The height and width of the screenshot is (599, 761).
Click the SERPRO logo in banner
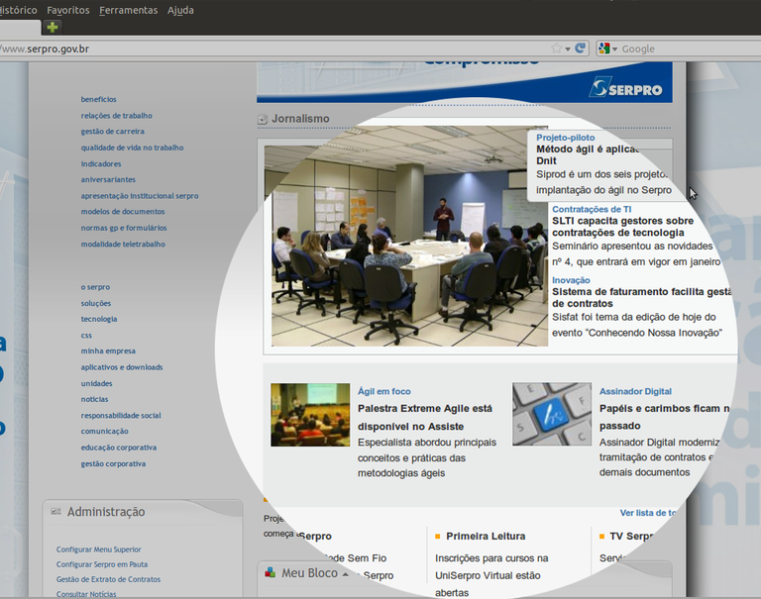[626, 88]
